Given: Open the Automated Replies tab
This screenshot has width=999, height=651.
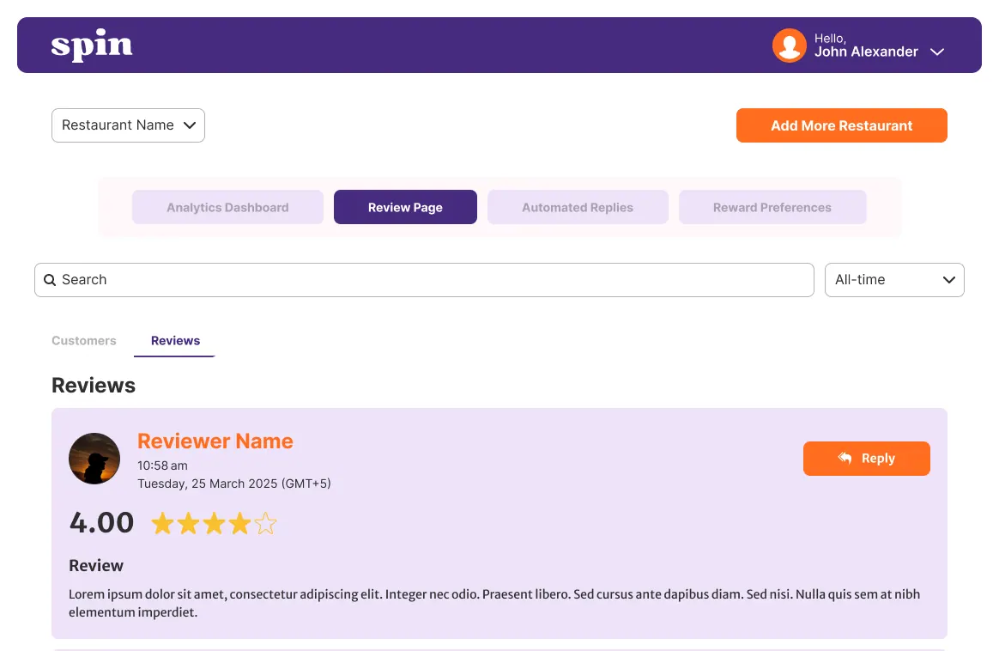Looking at the screenshot, I should [578, 207].
